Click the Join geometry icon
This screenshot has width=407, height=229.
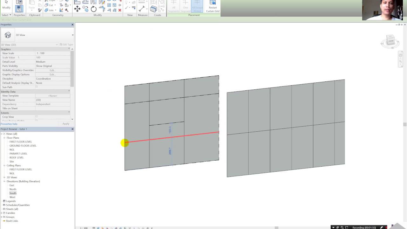pyautogui.click(x=46, y=10)
